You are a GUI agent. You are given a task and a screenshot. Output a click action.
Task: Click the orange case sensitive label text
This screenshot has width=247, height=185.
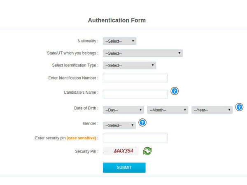click(81, 138)
